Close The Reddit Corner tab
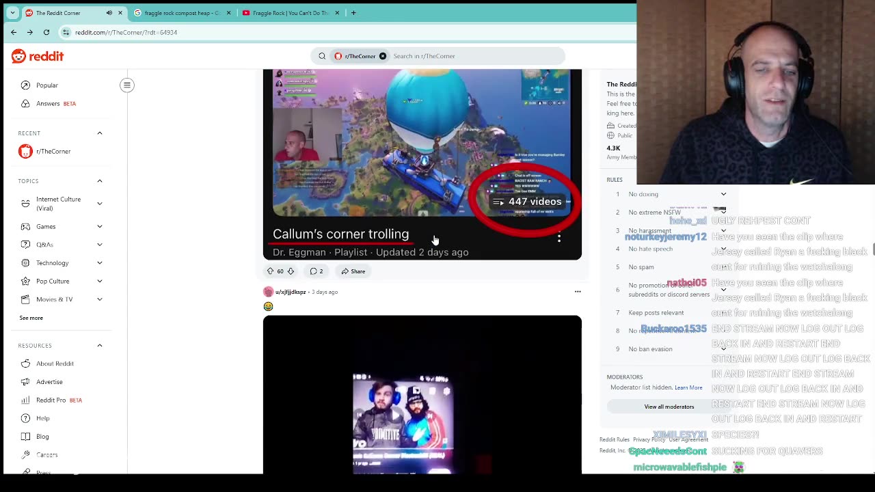The width and height of the screenshot is (875, 492). click(x=121, y=13)
